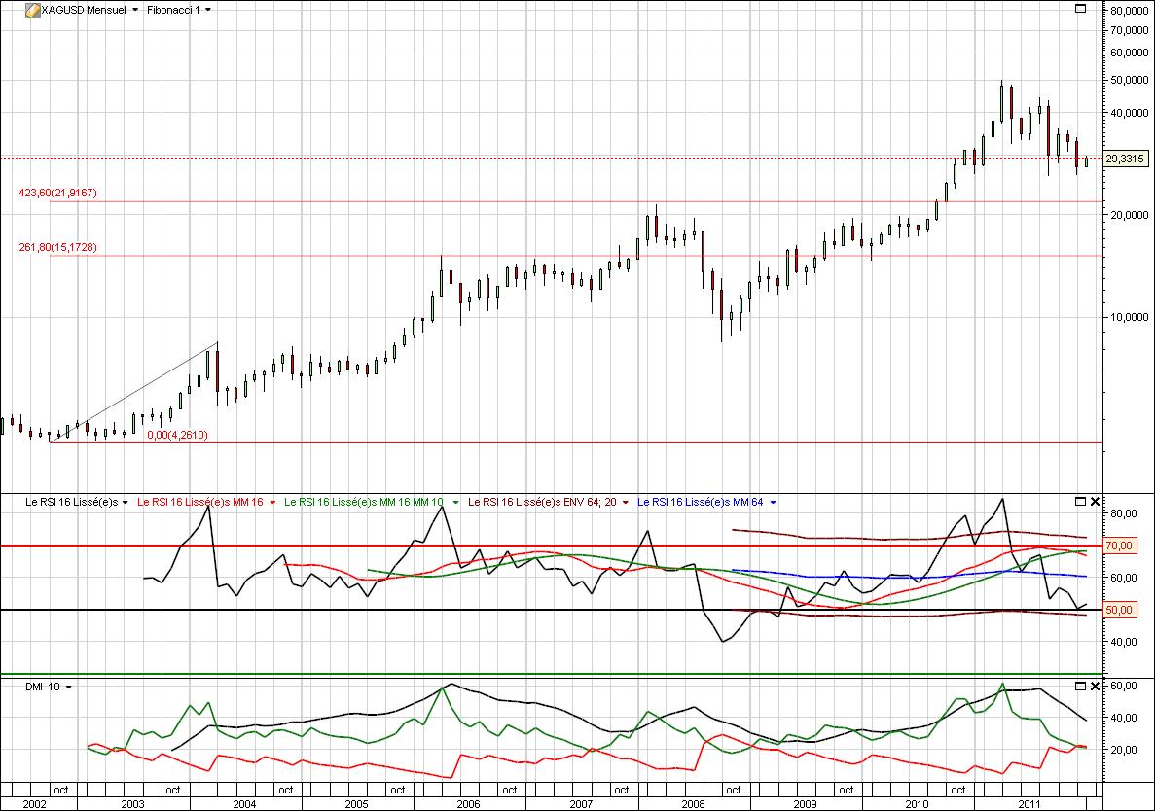Maximize the main price chart panel
The height and width of the screenshot is (811, 1155).
pos(1081,9)
